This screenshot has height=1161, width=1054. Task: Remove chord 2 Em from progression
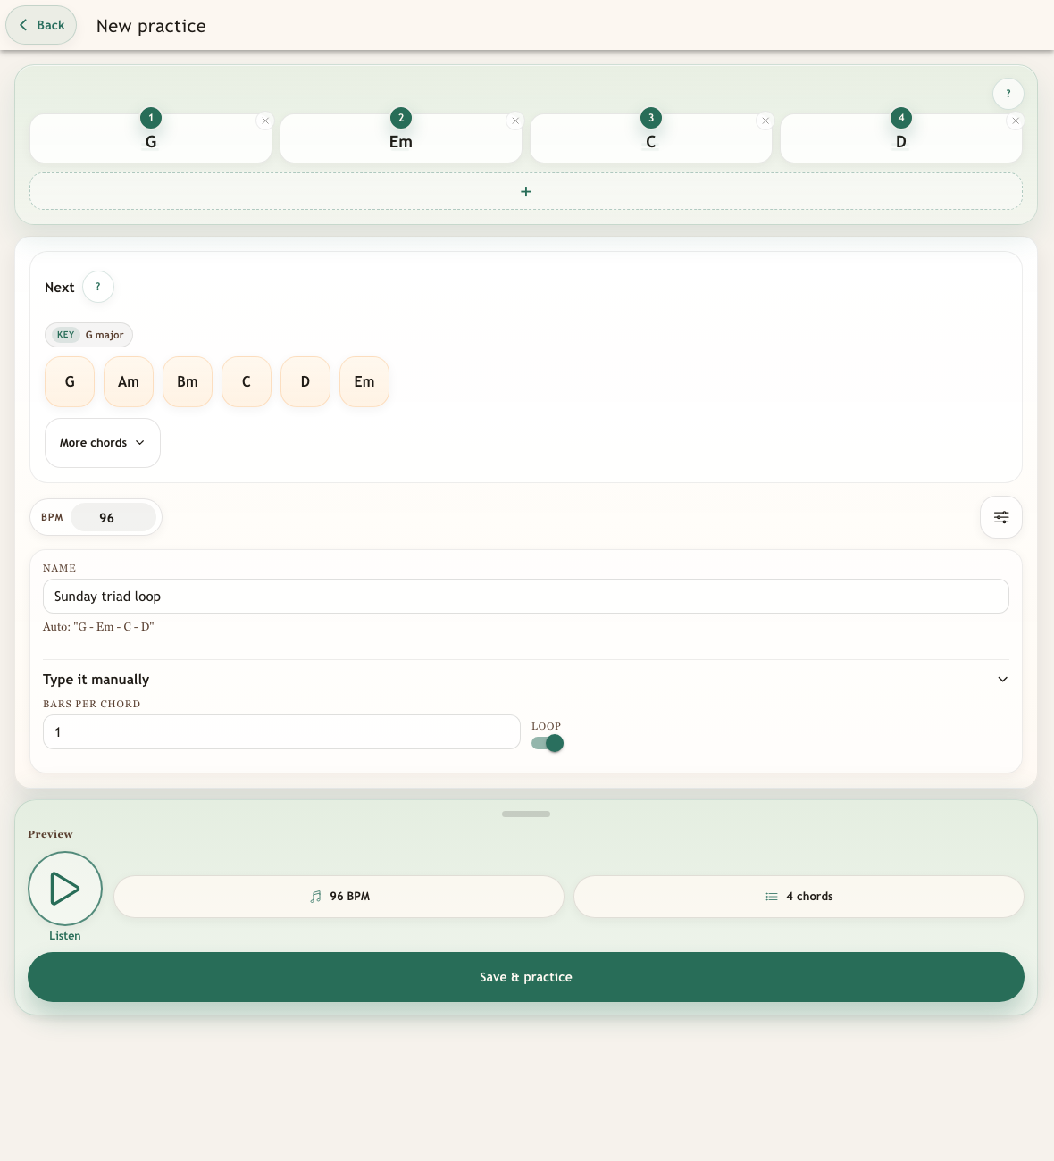click(515, 121)
